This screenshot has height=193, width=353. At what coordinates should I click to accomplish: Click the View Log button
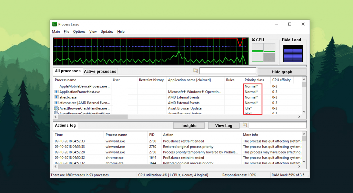coord(223,126)
